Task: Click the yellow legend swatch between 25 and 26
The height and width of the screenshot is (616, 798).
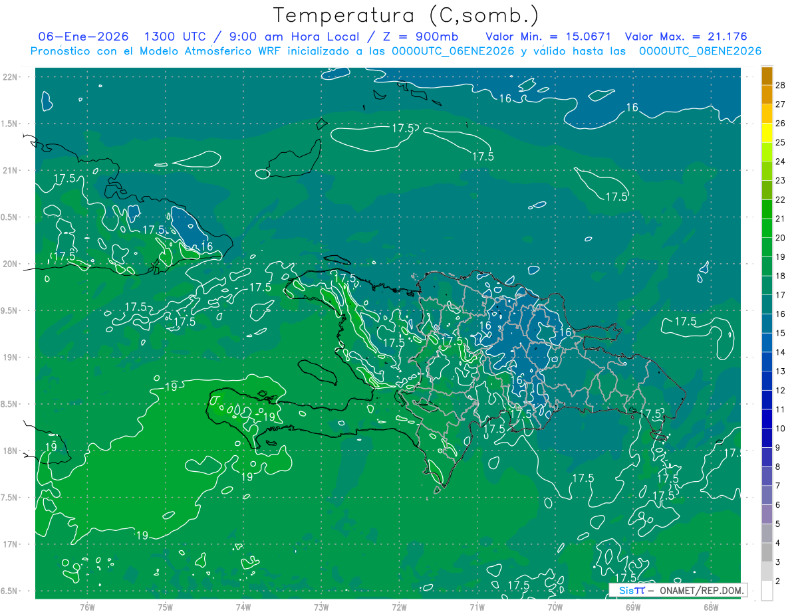Action: pos(767,132)
